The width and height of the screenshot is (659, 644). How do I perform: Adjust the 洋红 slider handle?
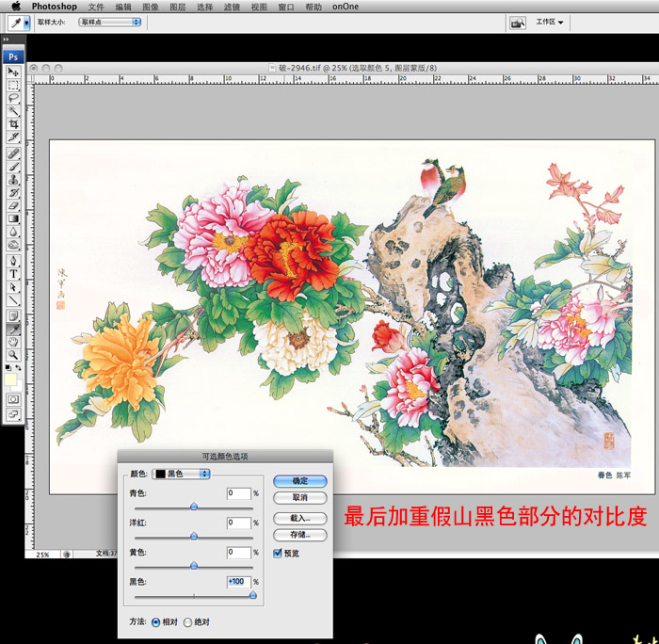tap(194, 536)
